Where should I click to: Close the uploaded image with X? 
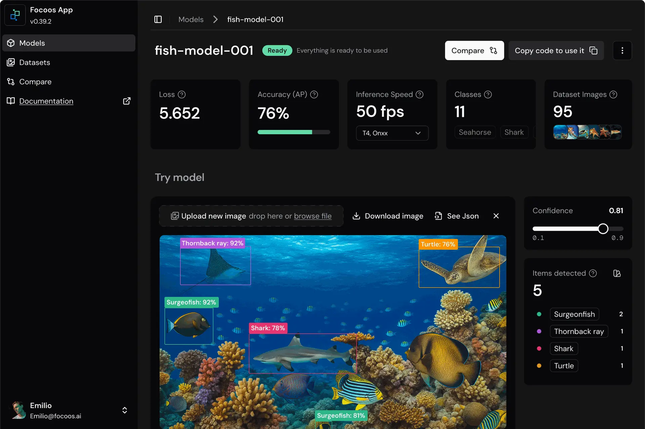pyautogui.click(x=496, y=216)
